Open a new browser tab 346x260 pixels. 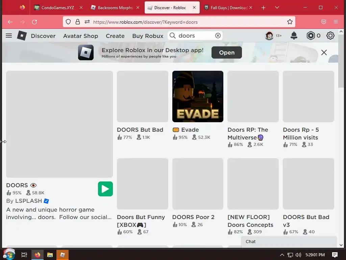[x=263, y=8]
